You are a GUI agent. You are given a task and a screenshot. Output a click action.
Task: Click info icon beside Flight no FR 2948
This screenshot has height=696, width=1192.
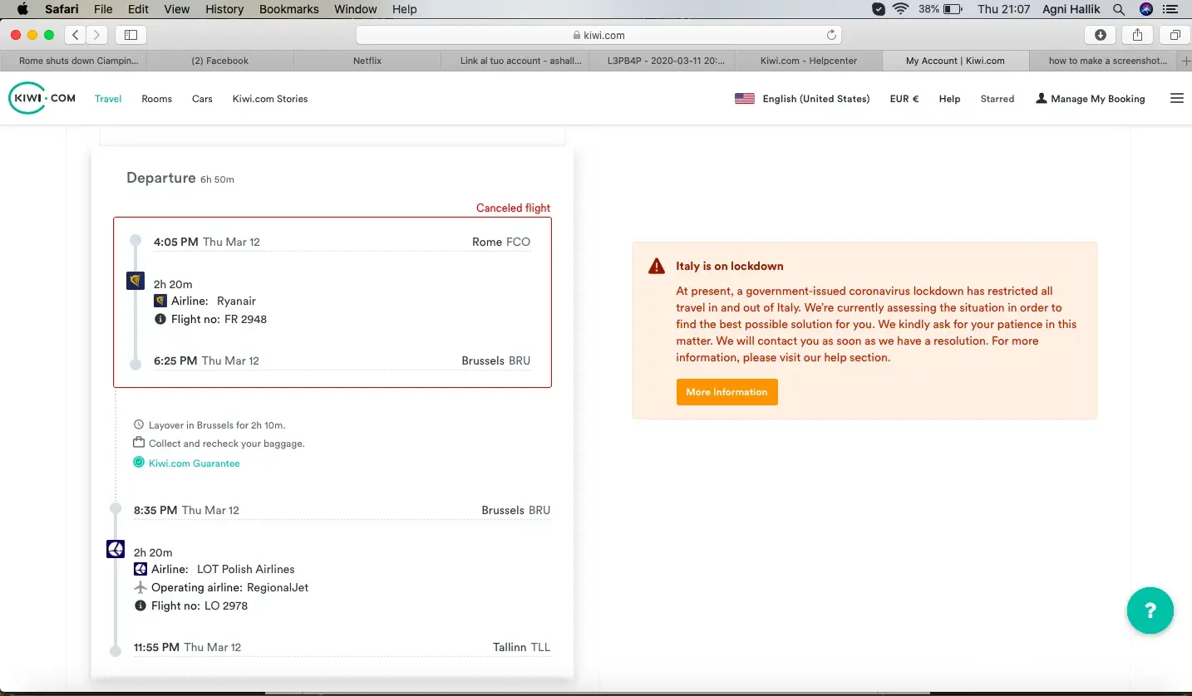click(x=160, y=319)
